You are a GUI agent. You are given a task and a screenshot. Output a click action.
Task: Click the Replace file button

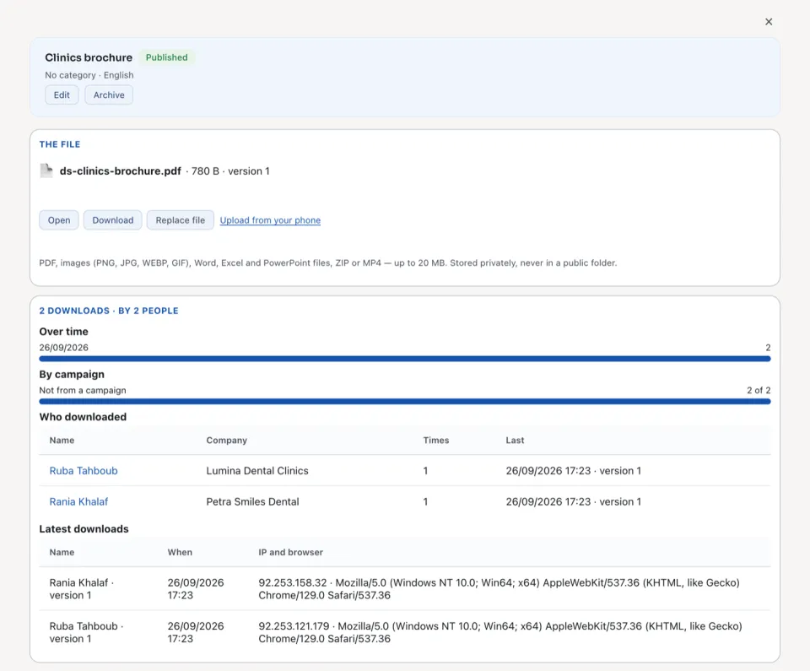pyautogui.click(x=181, y=220)
